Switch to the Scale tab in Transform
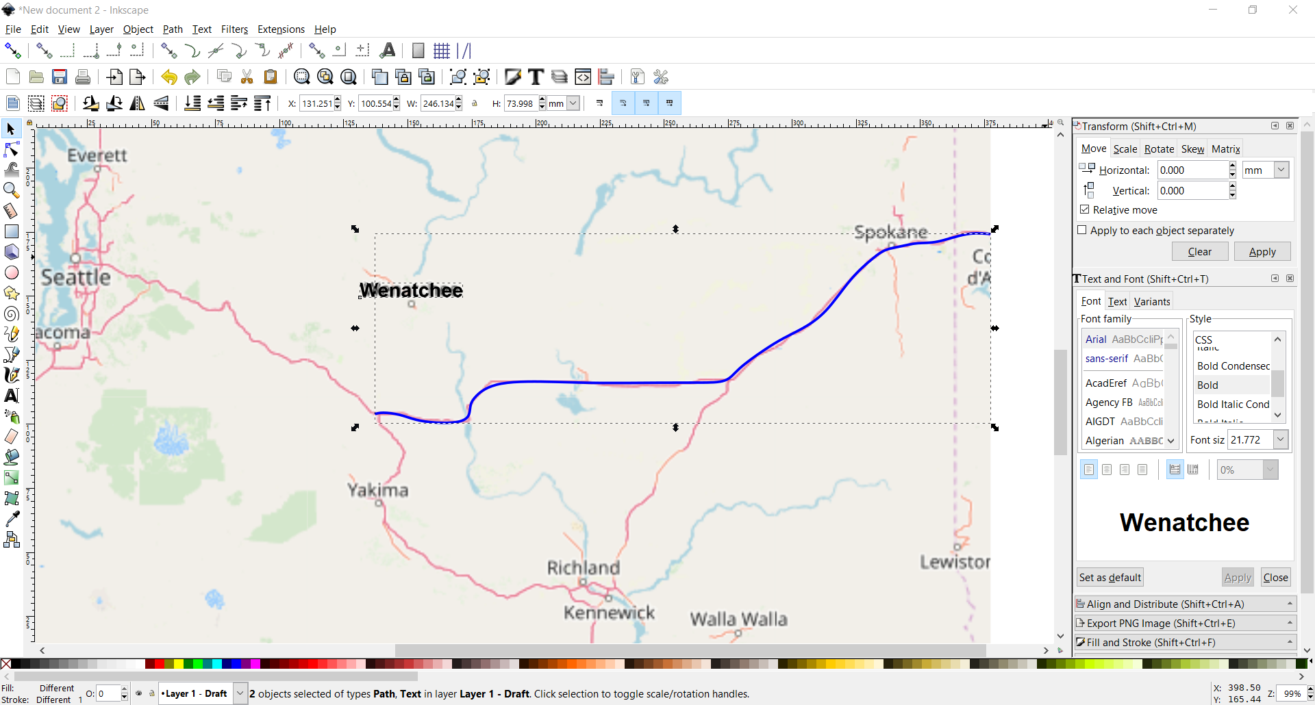Image resolution: width=1315 pixels, height=705 pixels. 1125,149
